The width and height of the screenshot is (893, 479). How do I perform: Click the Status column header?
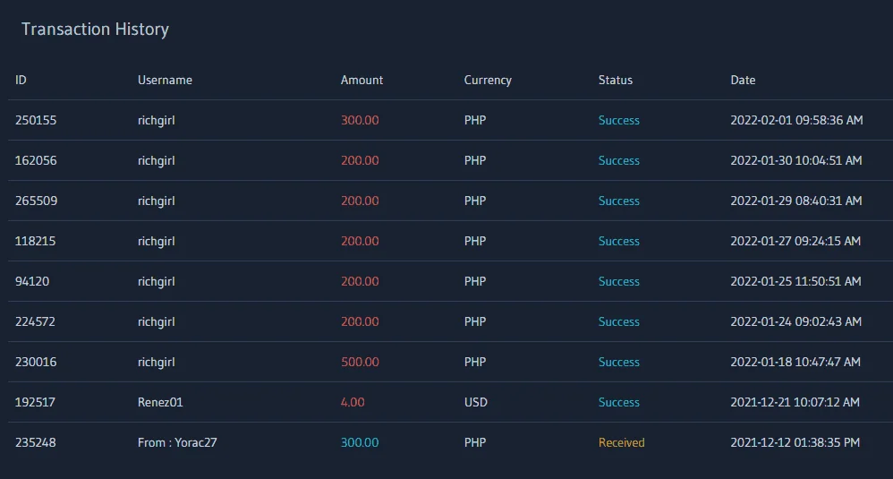[x=615, y=81]
